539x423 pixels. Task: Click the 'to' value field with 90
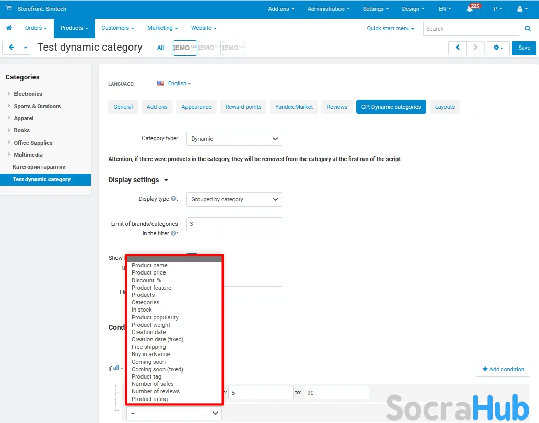click(336, 393)
